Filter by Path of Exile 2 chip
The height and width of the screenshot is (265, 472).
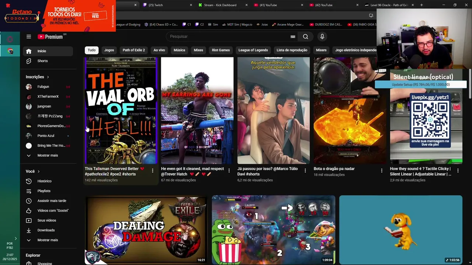click(134, 50)
